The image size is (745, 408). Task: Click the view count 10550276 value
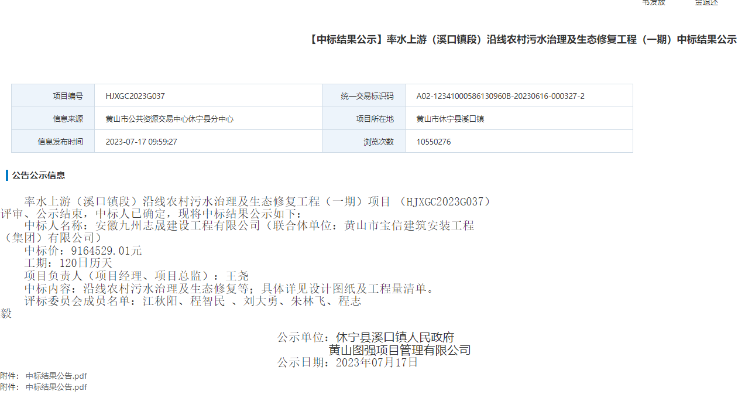click(x=433, y=142)
